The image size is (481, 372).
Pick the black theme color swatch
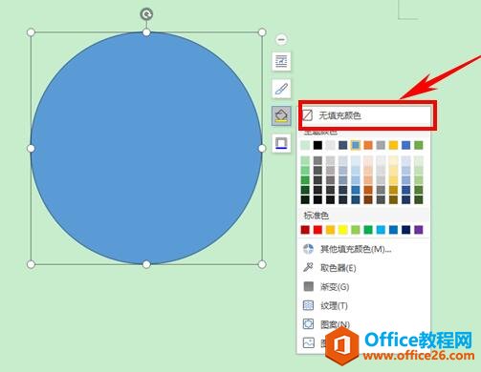(x=317, y=145)
